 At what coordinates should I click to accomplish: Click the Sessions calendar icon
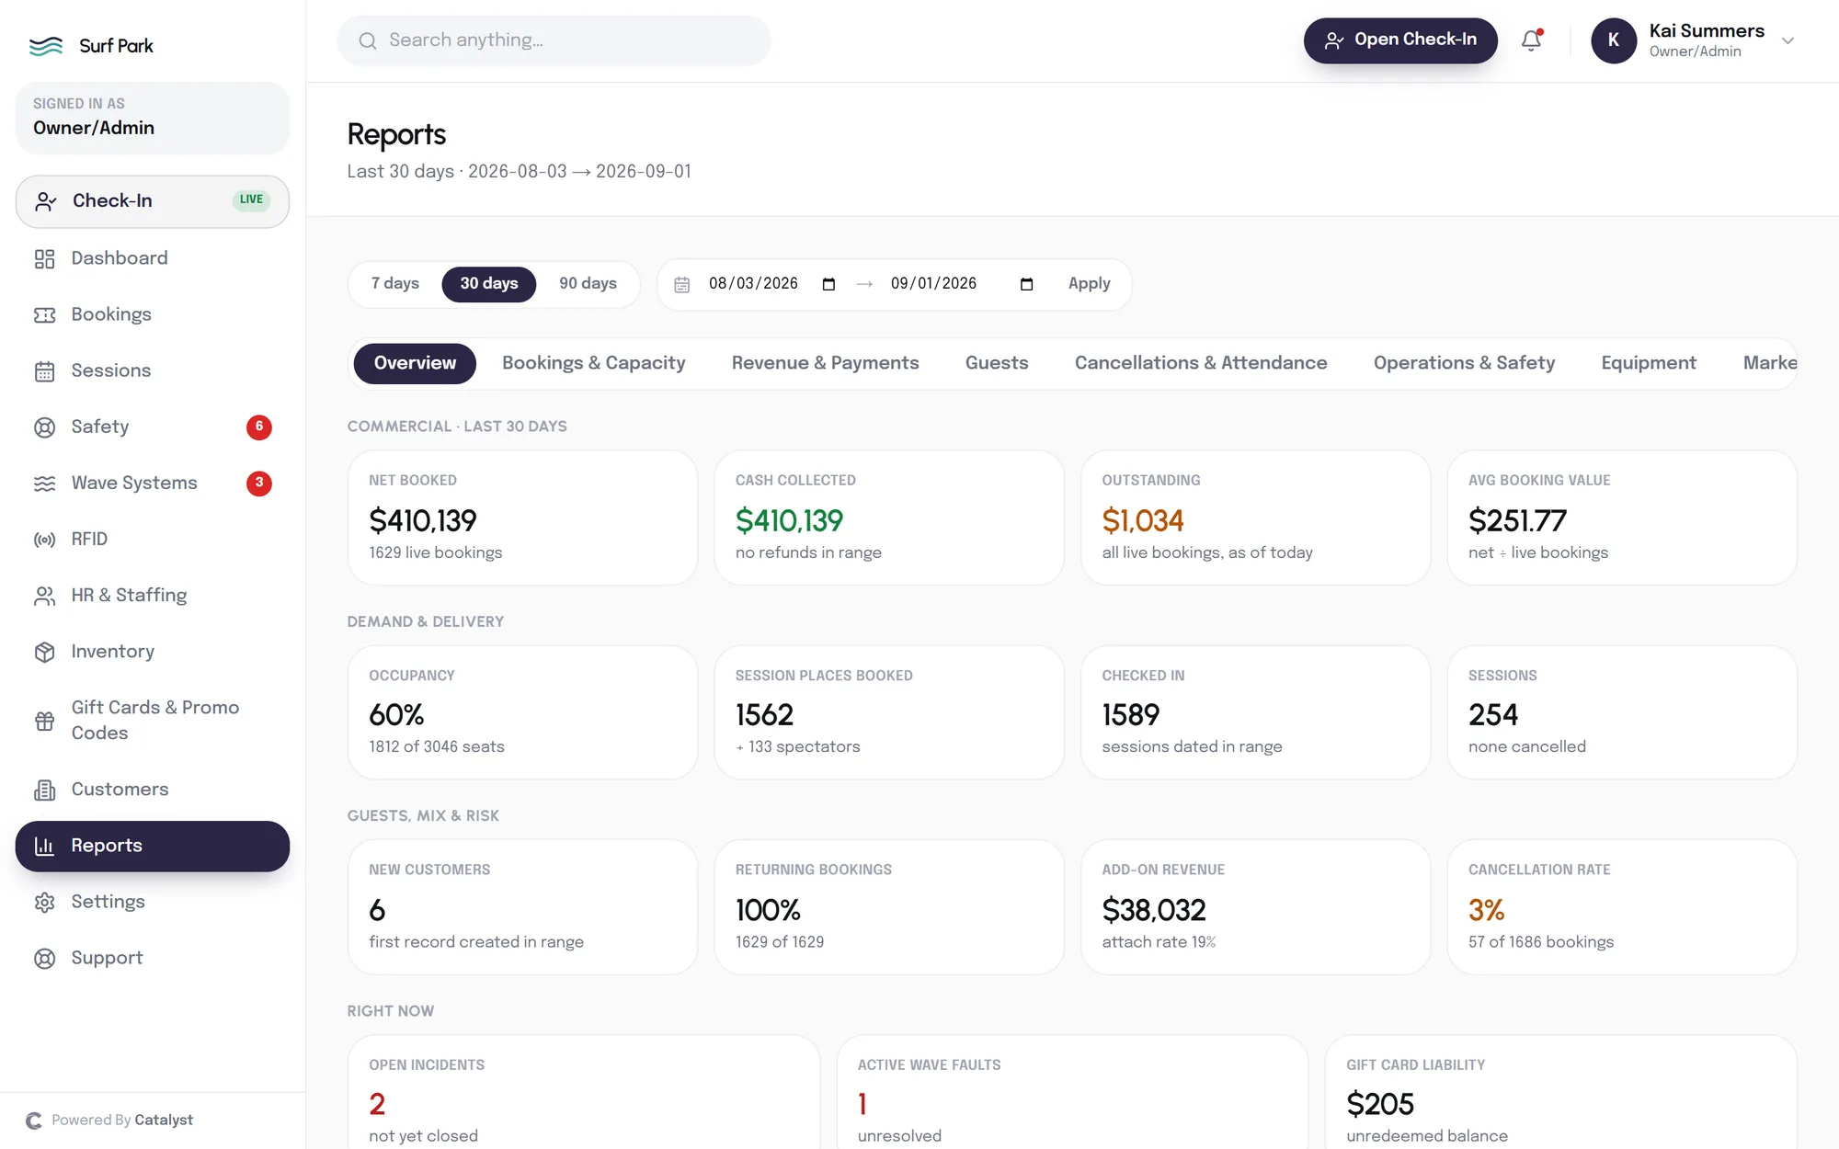44,371
